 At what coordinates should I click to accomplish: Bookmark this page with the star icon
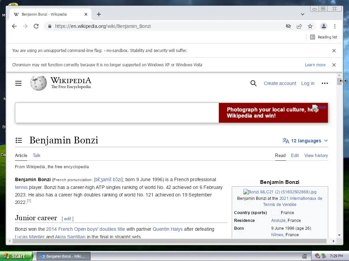point(310,26)
